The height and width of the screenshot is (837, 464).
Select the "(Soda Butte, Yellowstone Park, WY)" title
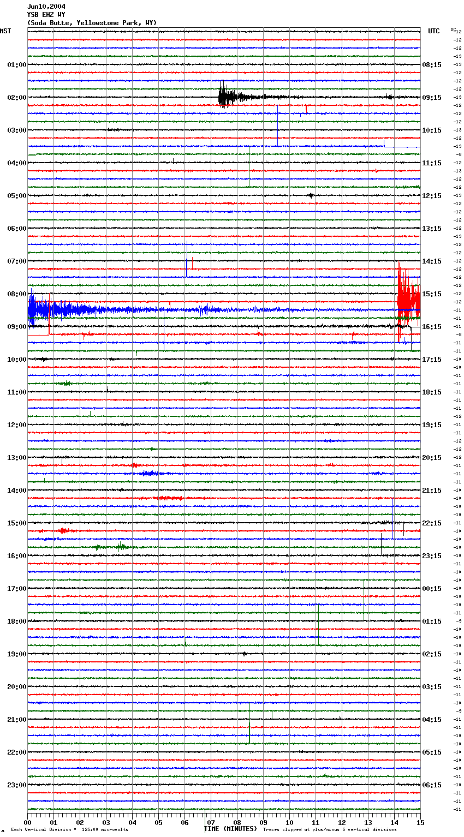point(92,23)
